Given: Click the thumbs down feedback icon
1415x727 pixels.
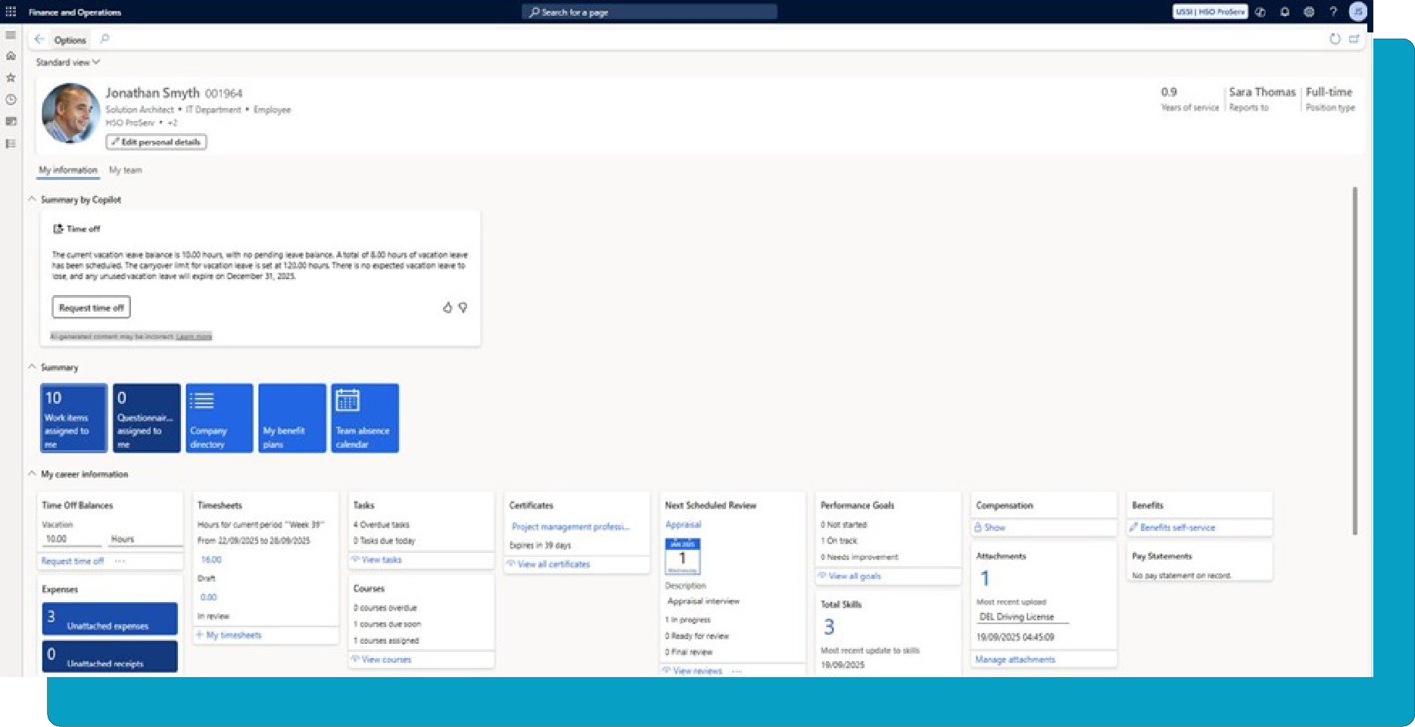Looking at the screenshot, I should click(x=463, y=307).
